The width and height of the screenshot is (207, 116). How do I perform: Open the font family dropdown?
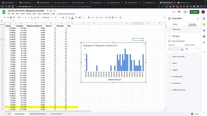[48, 17]
